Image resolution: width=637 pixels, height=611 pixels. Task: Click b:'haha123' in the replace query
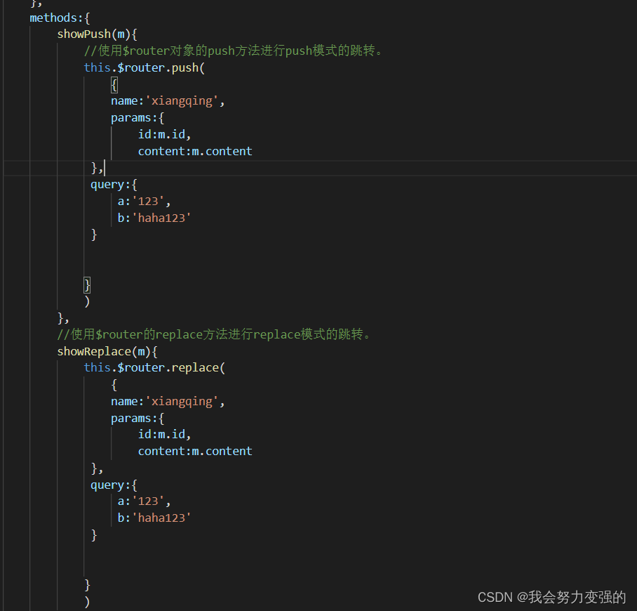point(154,518)
